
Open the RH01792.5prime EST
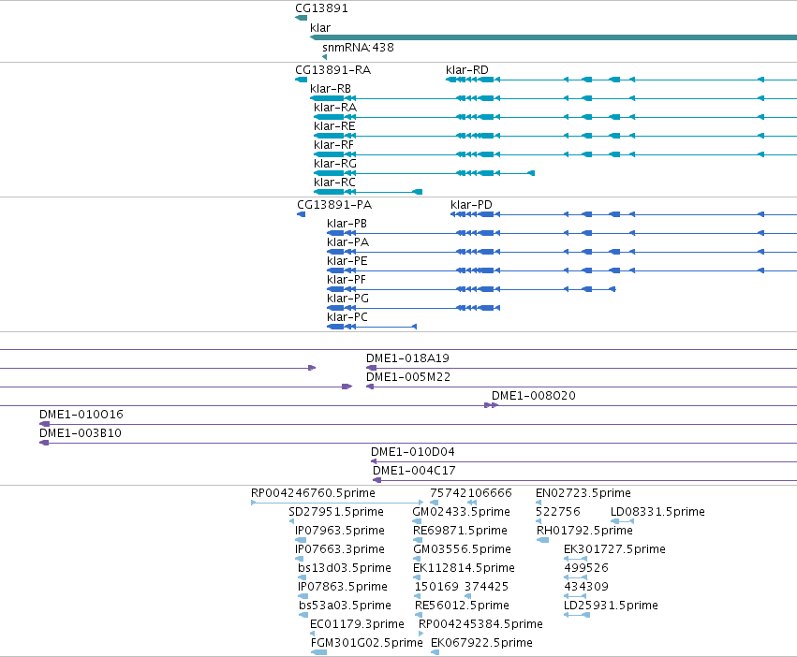(585, 531)
